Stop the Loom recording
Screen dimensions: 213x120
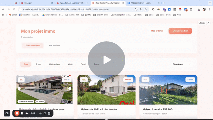pyautogui.click(x=17, y=113)
